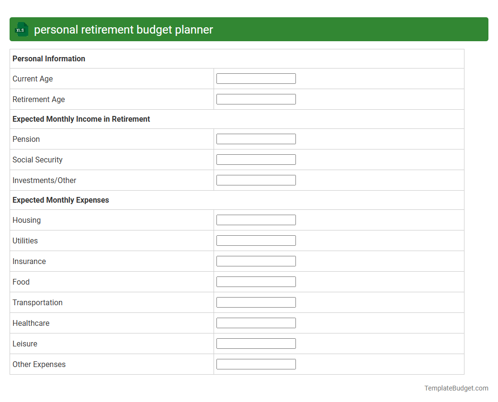Click the Current Age input field

coord(256,78)
